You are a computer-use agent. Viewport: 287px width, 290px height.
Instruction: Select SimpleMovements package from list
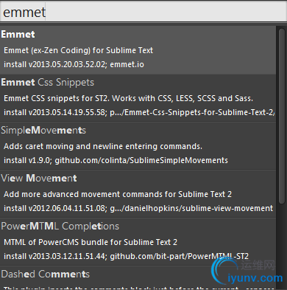[x=138, y=146]
